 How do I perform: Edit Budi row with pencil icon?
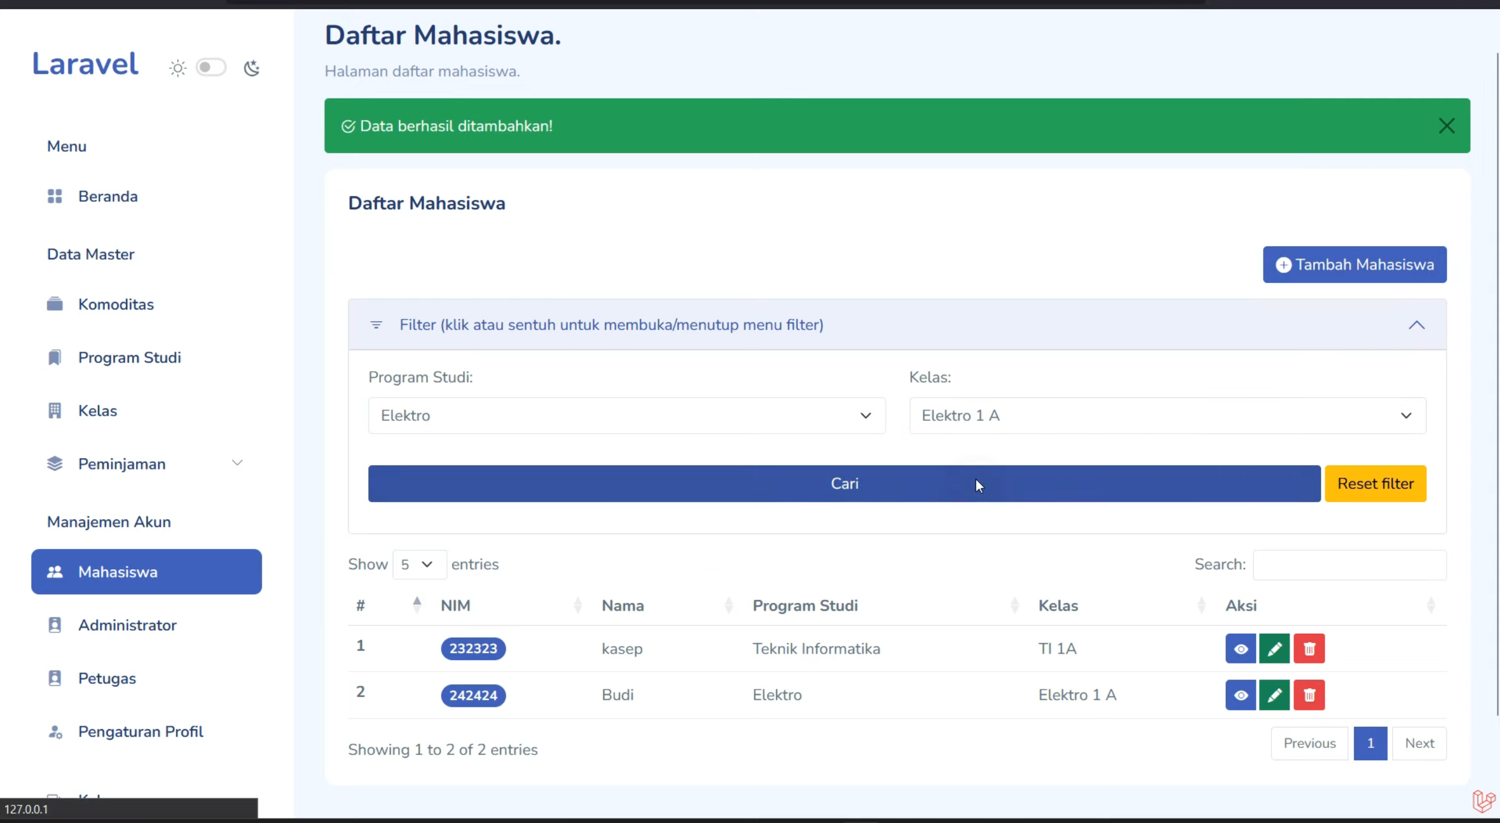tap(1274, 695)
